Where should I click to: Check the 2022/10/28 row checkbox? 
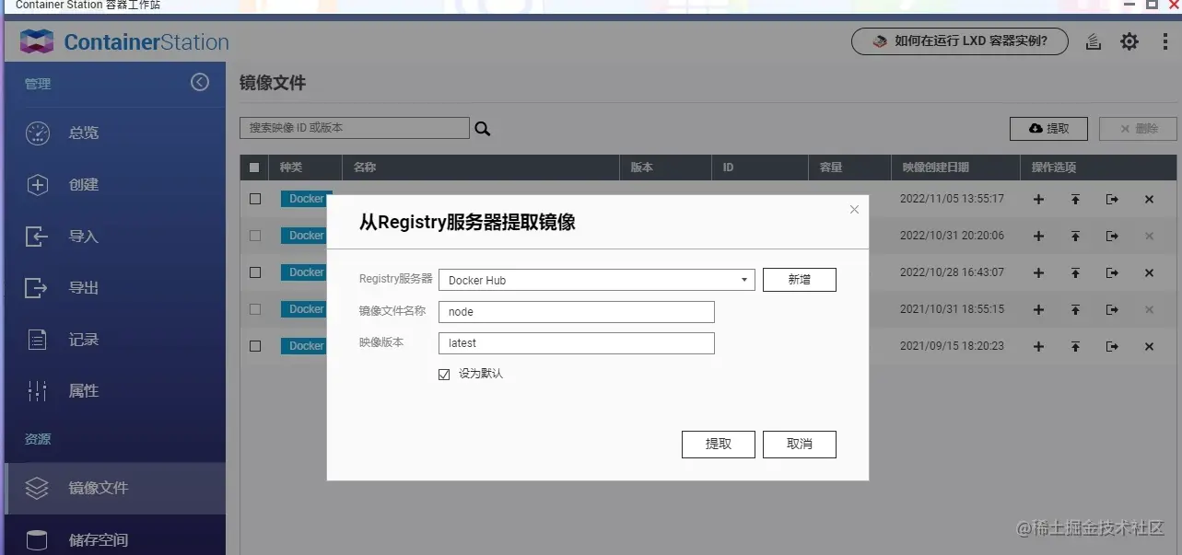(x=255, y=272)
